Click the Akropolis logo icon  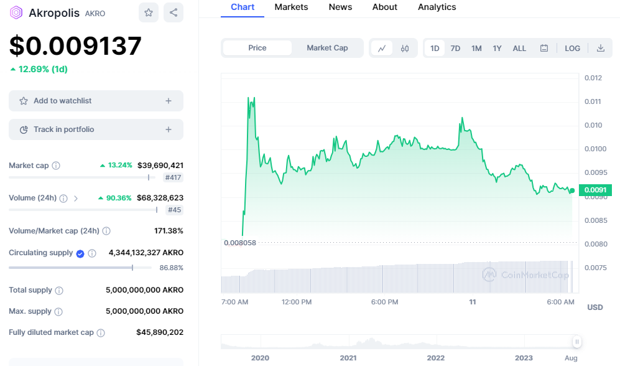[16, 12]
